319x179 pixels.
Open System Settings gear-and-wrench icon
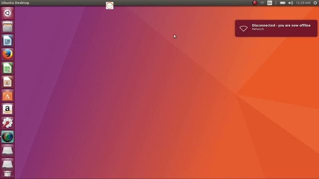7,123
